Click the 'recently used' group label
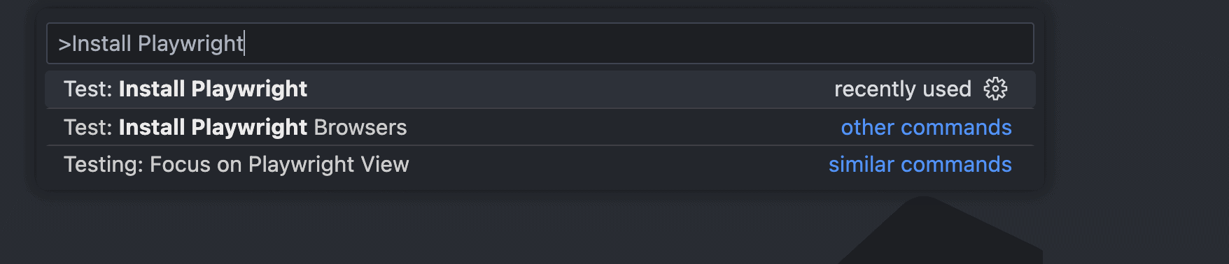Viewport: 1229px width, 264px height. [902, 89]
